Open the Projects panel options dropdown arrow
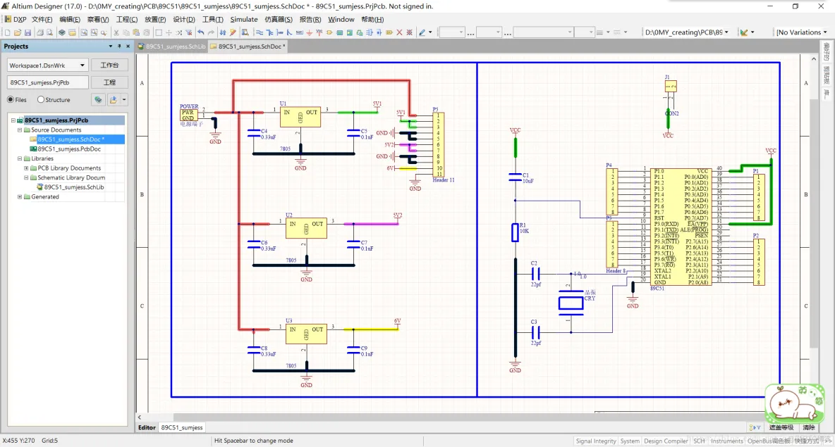Image resolution: width=835 pixels, height=447 pixels. click(111, 46)
